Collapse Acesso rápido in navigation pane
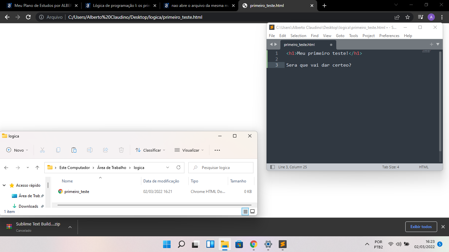Image resolution: width=449 pixels, height=252 pixels. pyautogui.click(x=4, y=185)
